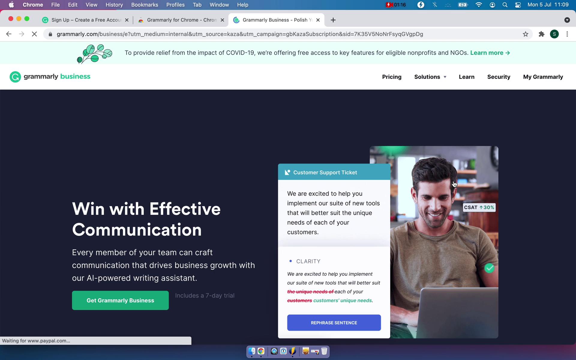Click the green checkmark badge on photo
The width and height of the screenshot is (576, 360).
coord(489,268)
